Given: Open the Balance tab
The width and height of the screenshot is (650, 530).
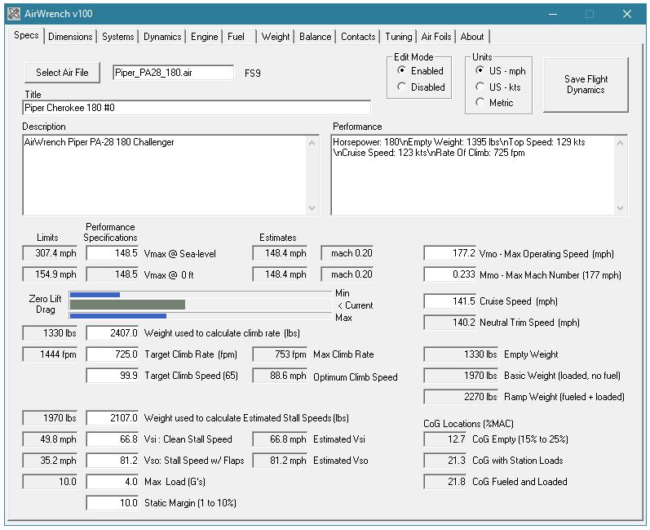Looking at the screenshot, I should point(315,37).
